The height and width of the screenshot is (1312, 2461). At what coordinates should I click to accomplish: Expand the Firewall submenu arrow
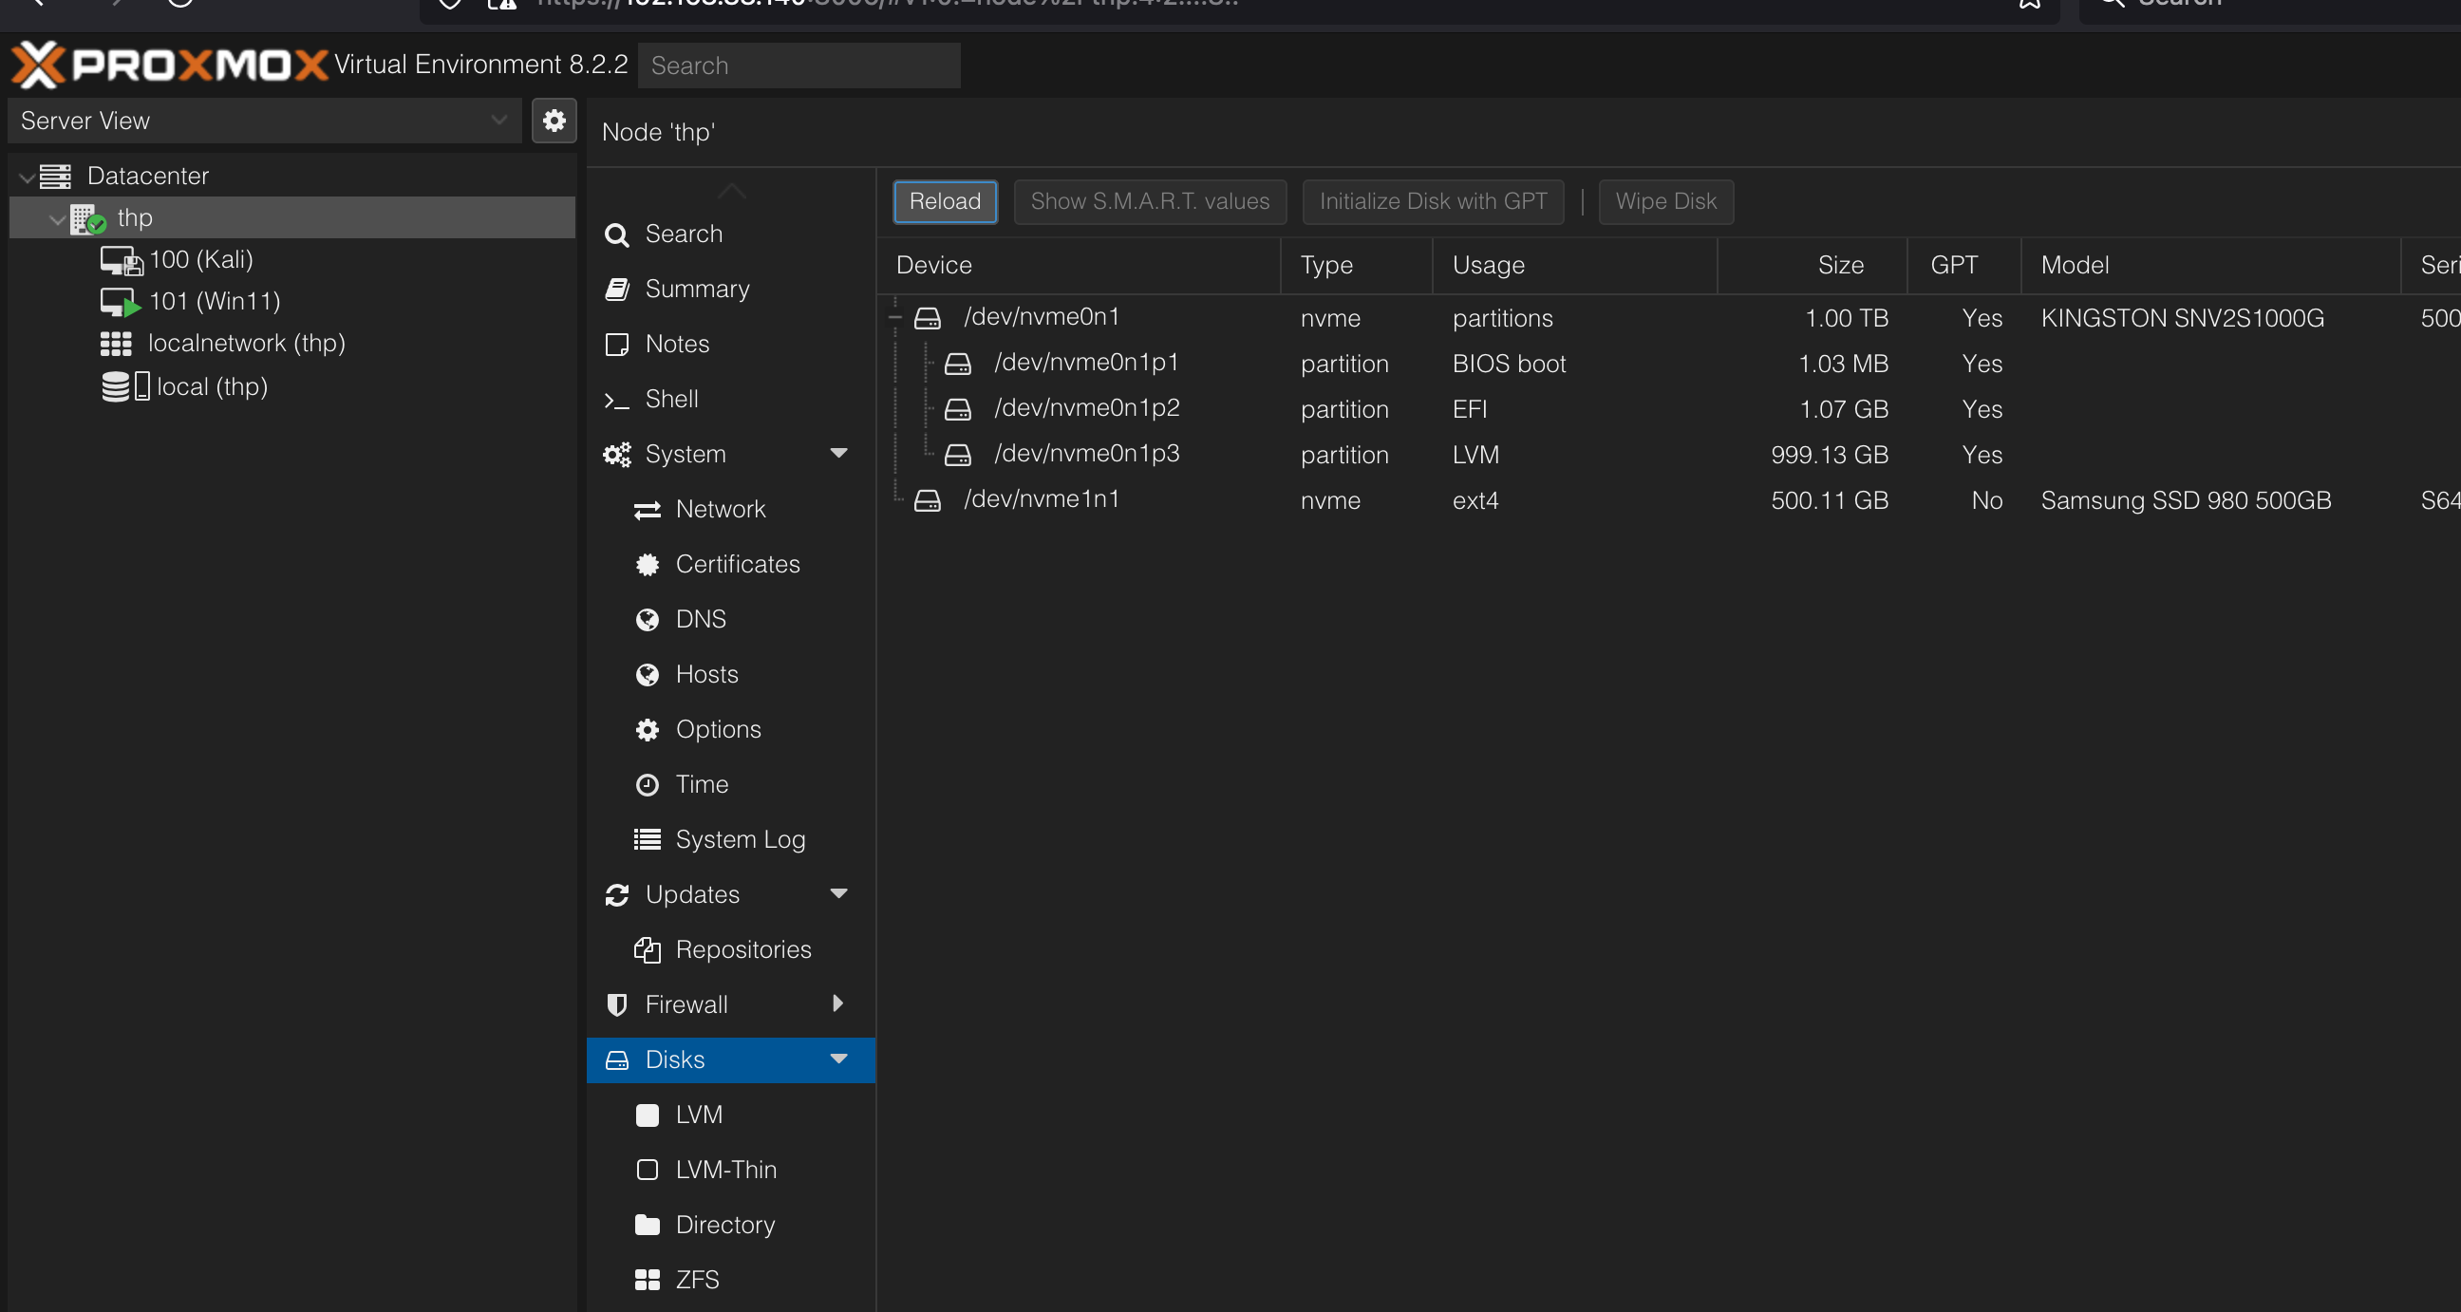click(x=837, y=1003)
